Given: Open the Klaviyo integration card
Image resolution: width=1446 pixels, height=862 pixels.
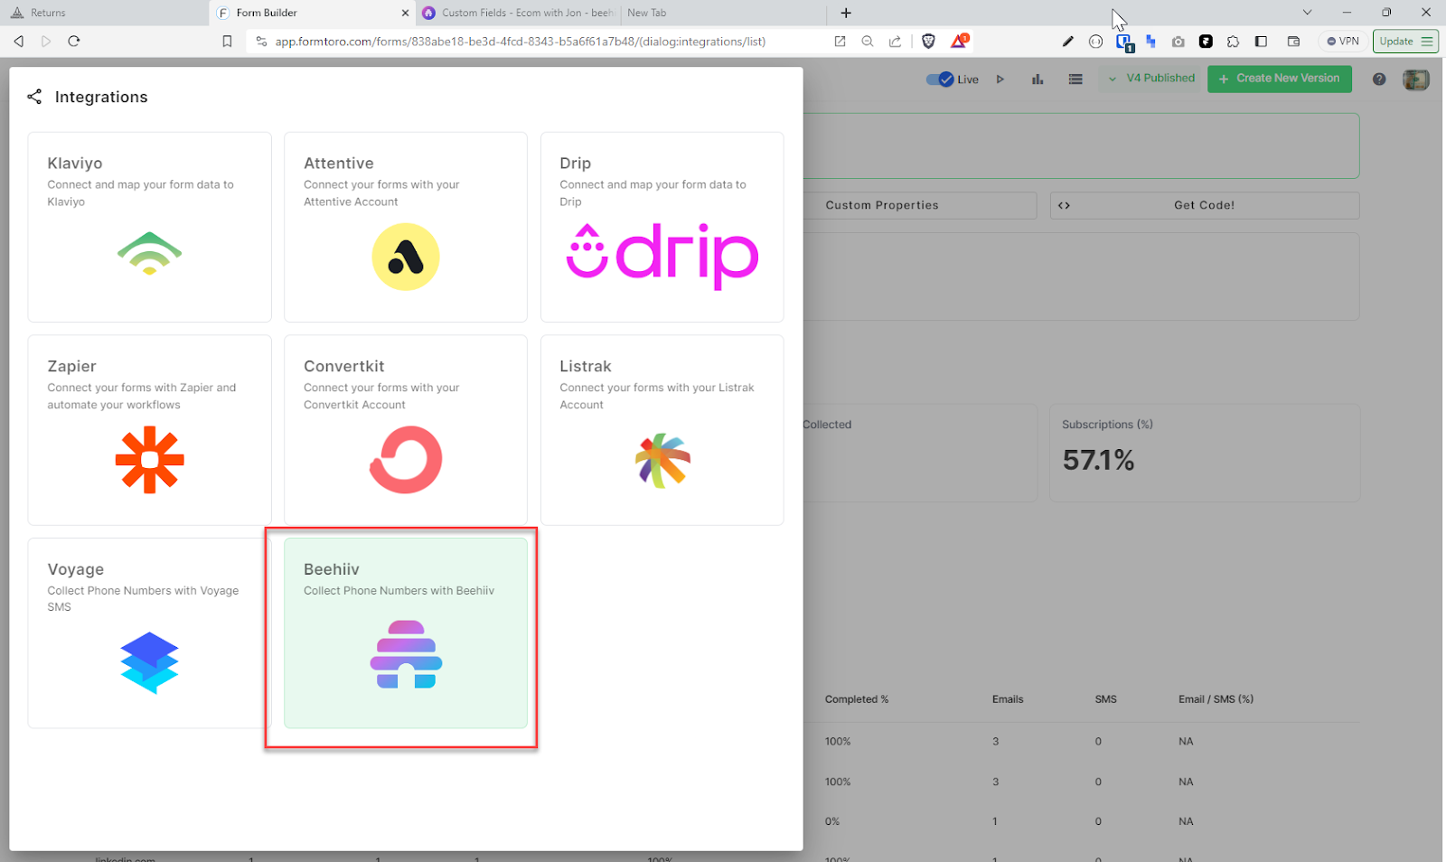Looking at the screenshot, I should click(x=149, y=227).
